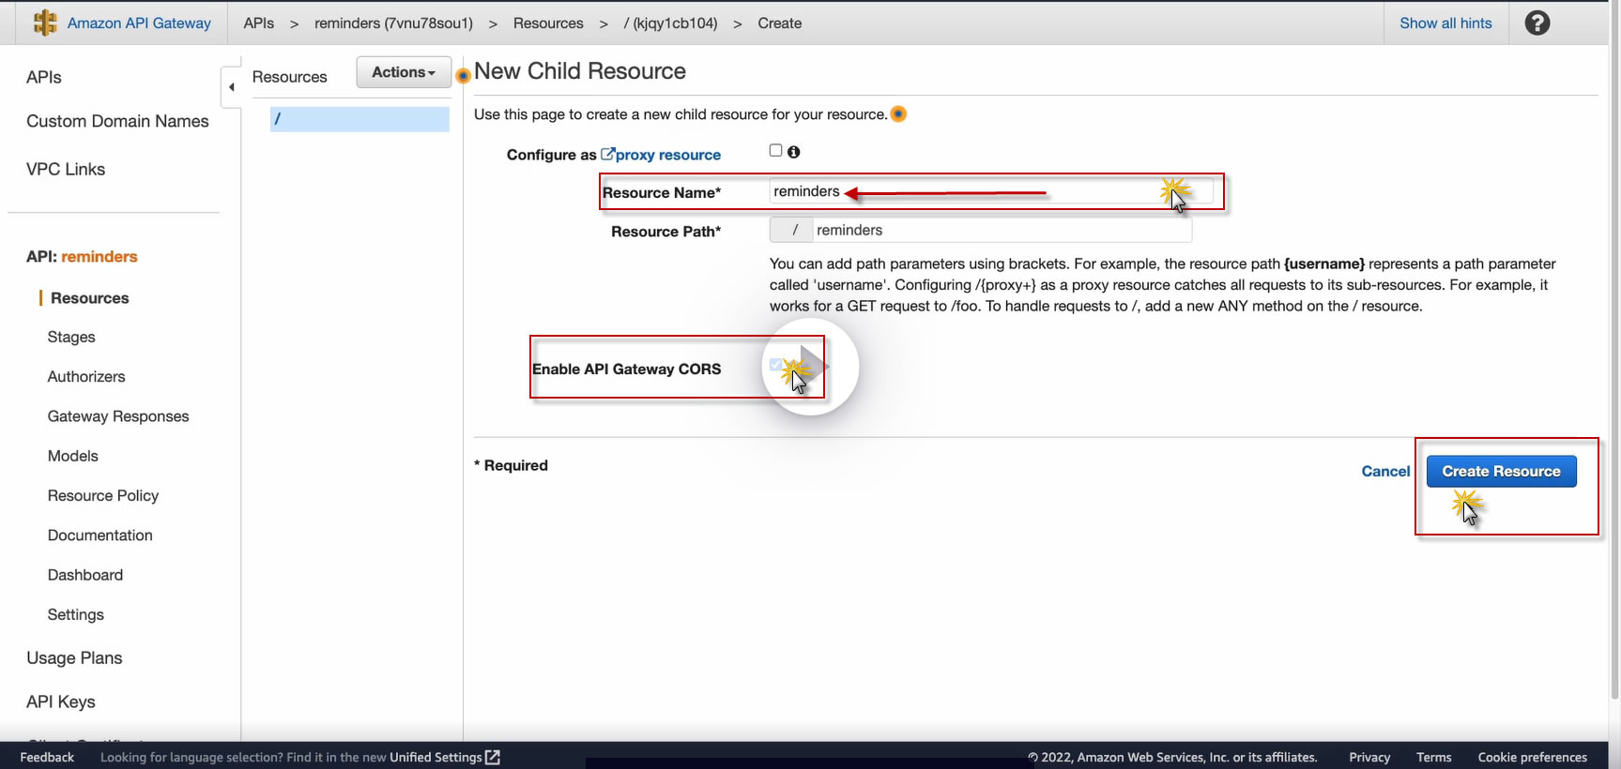Select the root / resource in tree

click(359, 119)
